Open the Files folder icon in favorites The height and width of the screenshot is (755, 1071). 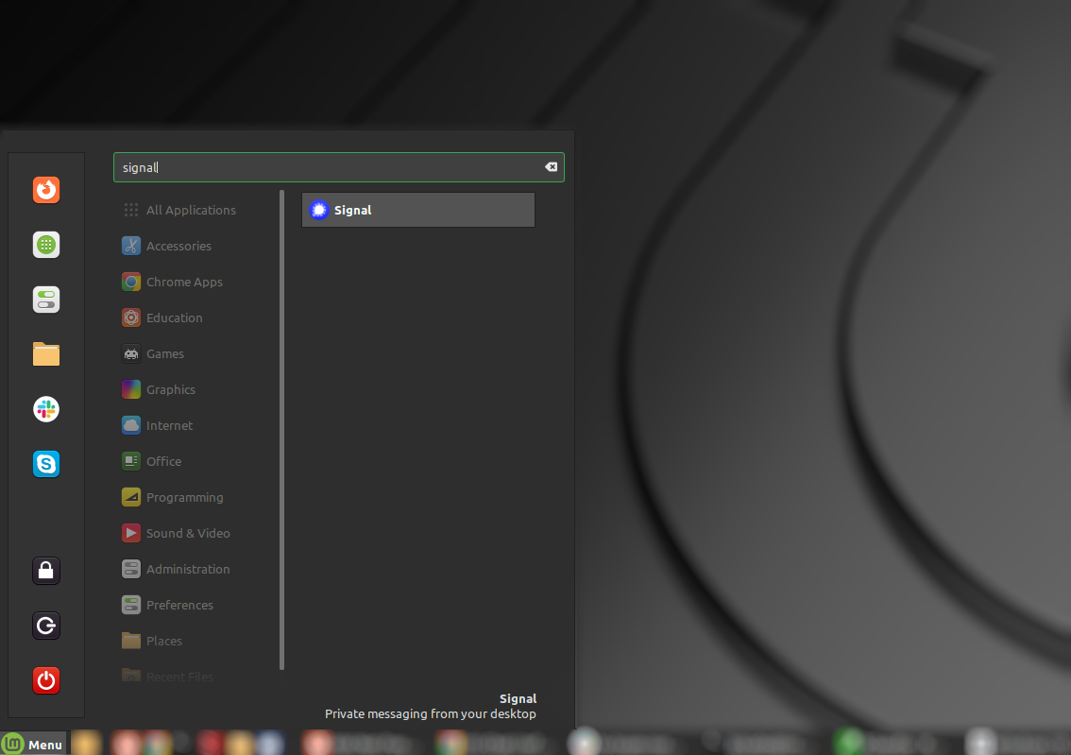coord(46,354)
